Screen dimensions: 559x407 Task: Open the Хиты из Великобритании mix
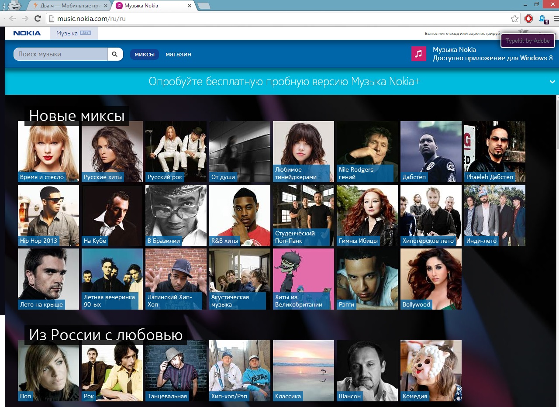tap(304, 279)
